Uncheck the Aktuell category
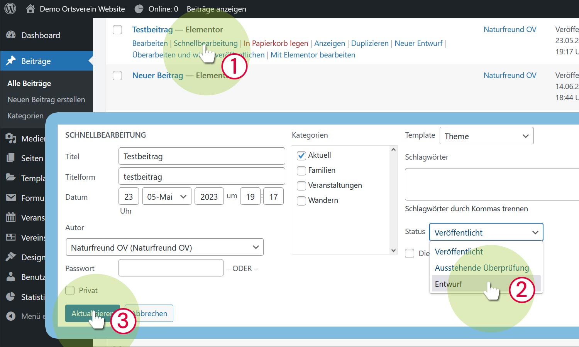This screenshot has width=579, height=347. [301, 155]
